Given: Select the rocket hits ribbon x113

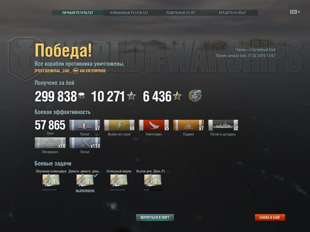Looking at the screenshot, I should click(85, 143).
